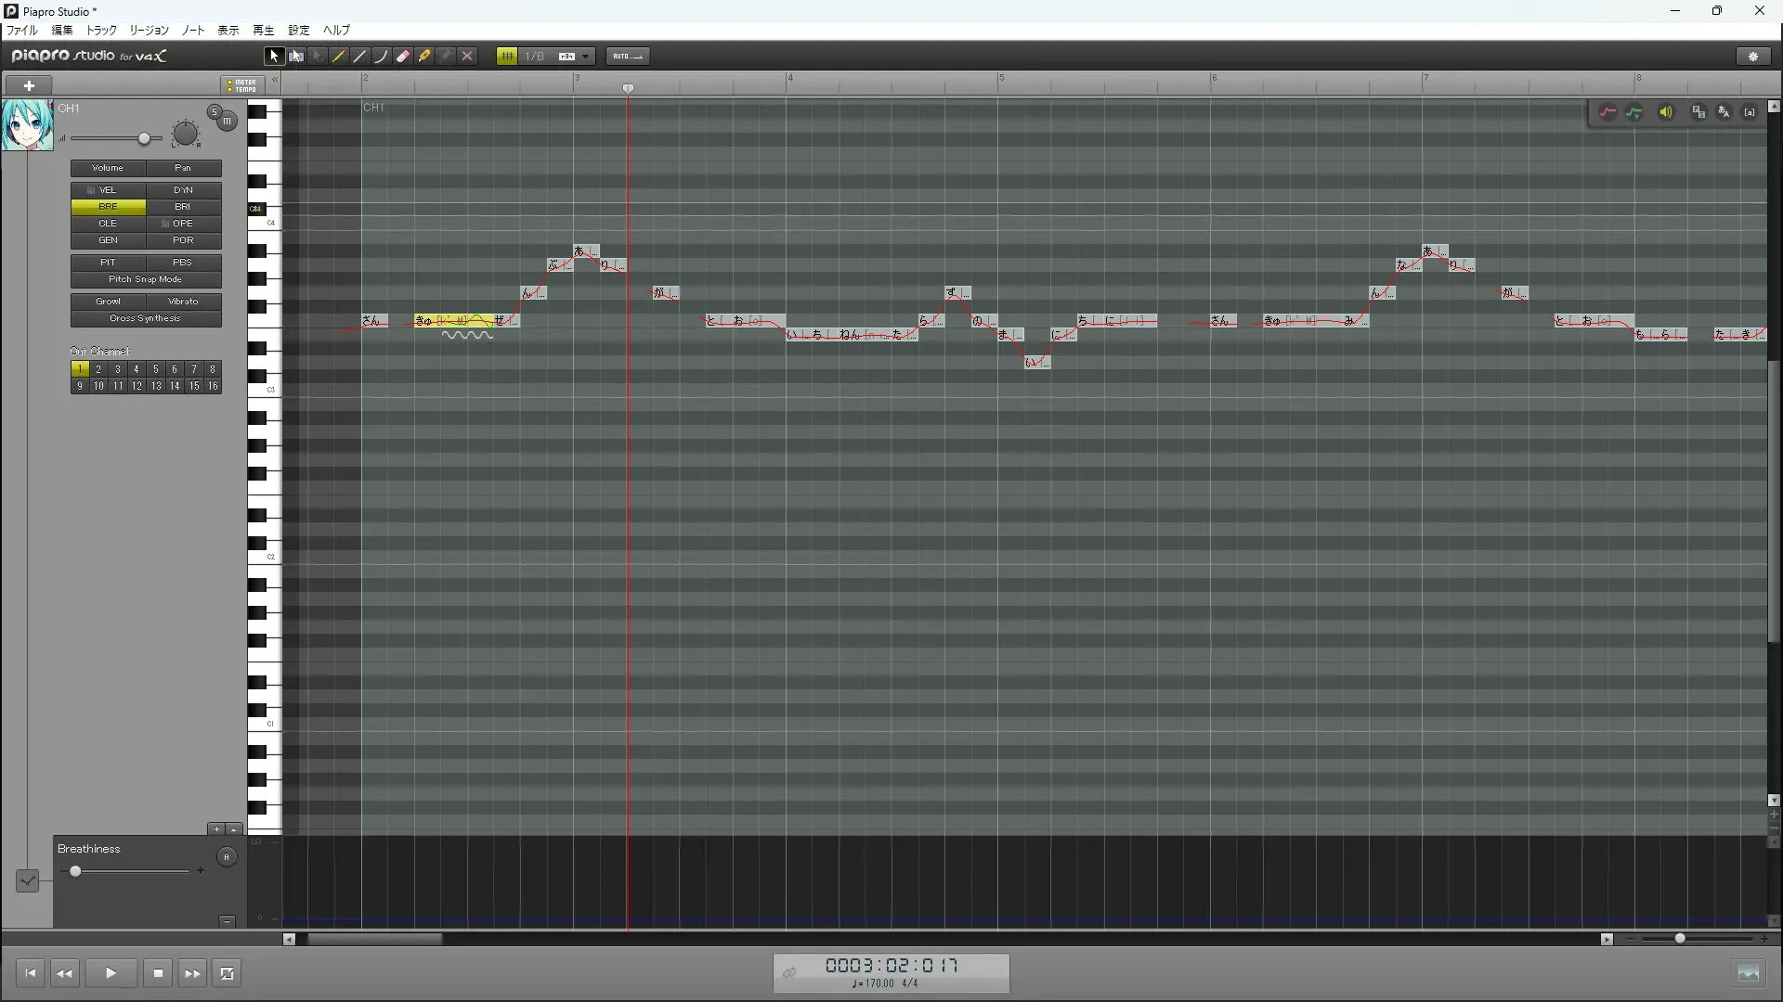Collapse the Breathiness parameter panel with minus
Viewport: 1783px width, 1002px height.
[x=227, y=921]
